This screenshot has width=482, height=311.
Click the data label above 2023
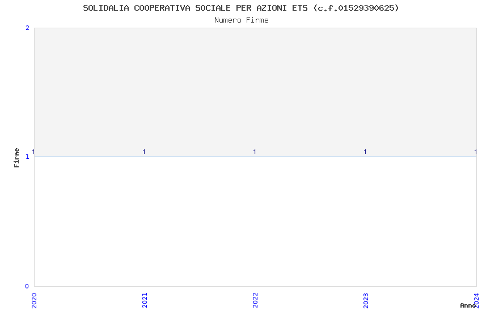(x=365, y=152)
